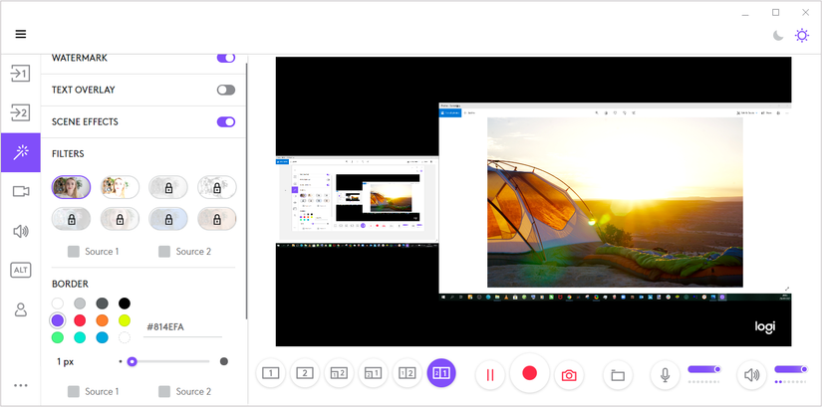Select the Source 1 only scene layout
This screenshot has width=822, height=407.
(x=270, y=373)
